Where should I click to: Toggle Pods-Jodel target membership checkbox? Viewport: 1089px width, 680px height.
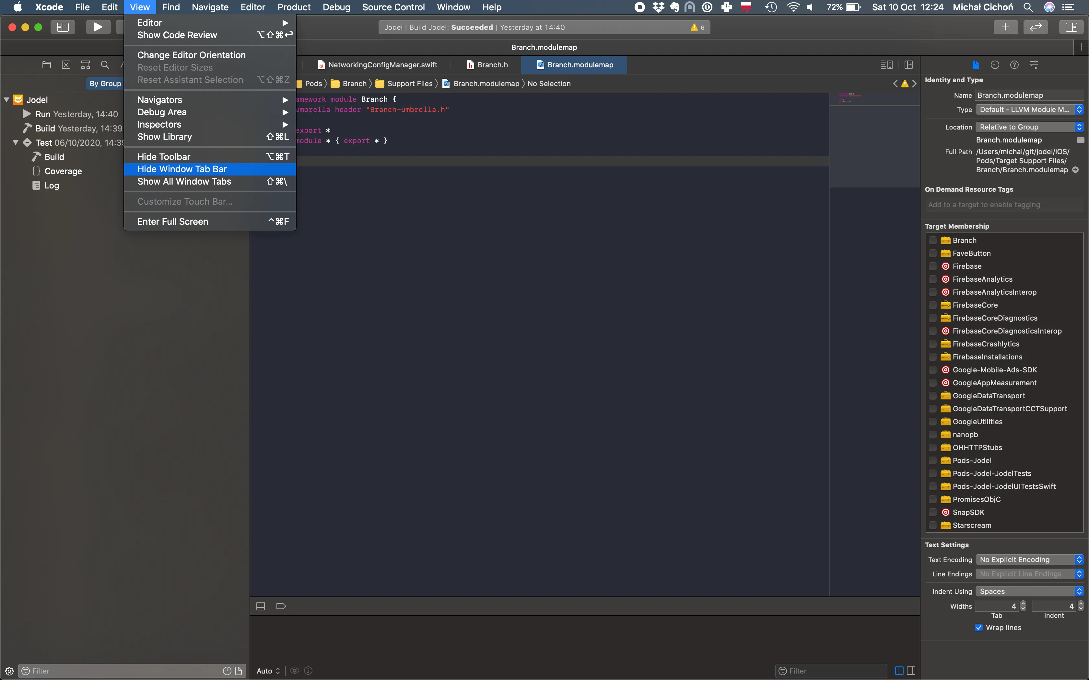tap(933, 460)
